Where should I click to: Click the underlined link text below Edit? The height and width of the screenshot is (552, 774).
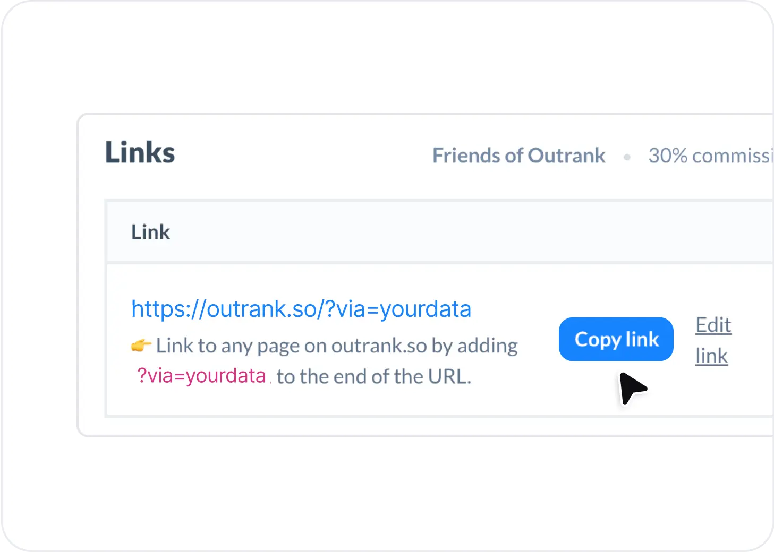coord(711,356)
